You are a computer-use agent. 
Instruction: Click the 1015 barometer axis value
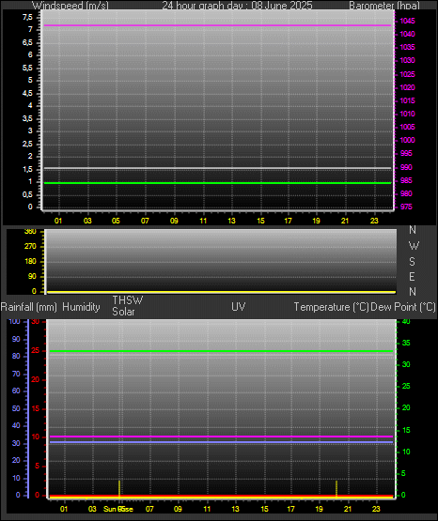407,100
